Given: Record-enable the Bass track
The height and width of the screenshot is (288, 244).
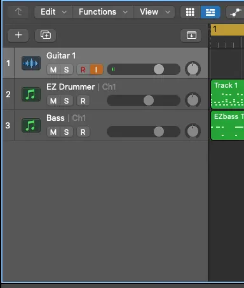Looking at the screenshot, I should pyautogui.click(x=83, y=132).
